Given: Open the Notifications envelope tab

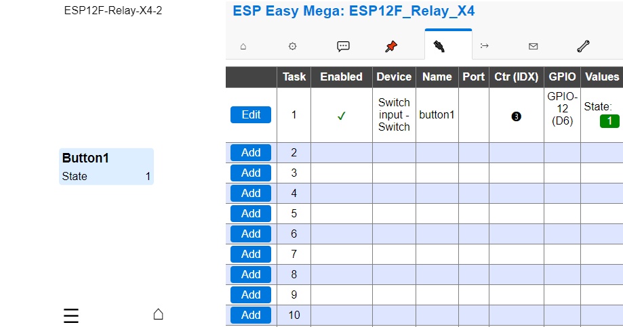Looking at the screenshot, I should 534,47.
